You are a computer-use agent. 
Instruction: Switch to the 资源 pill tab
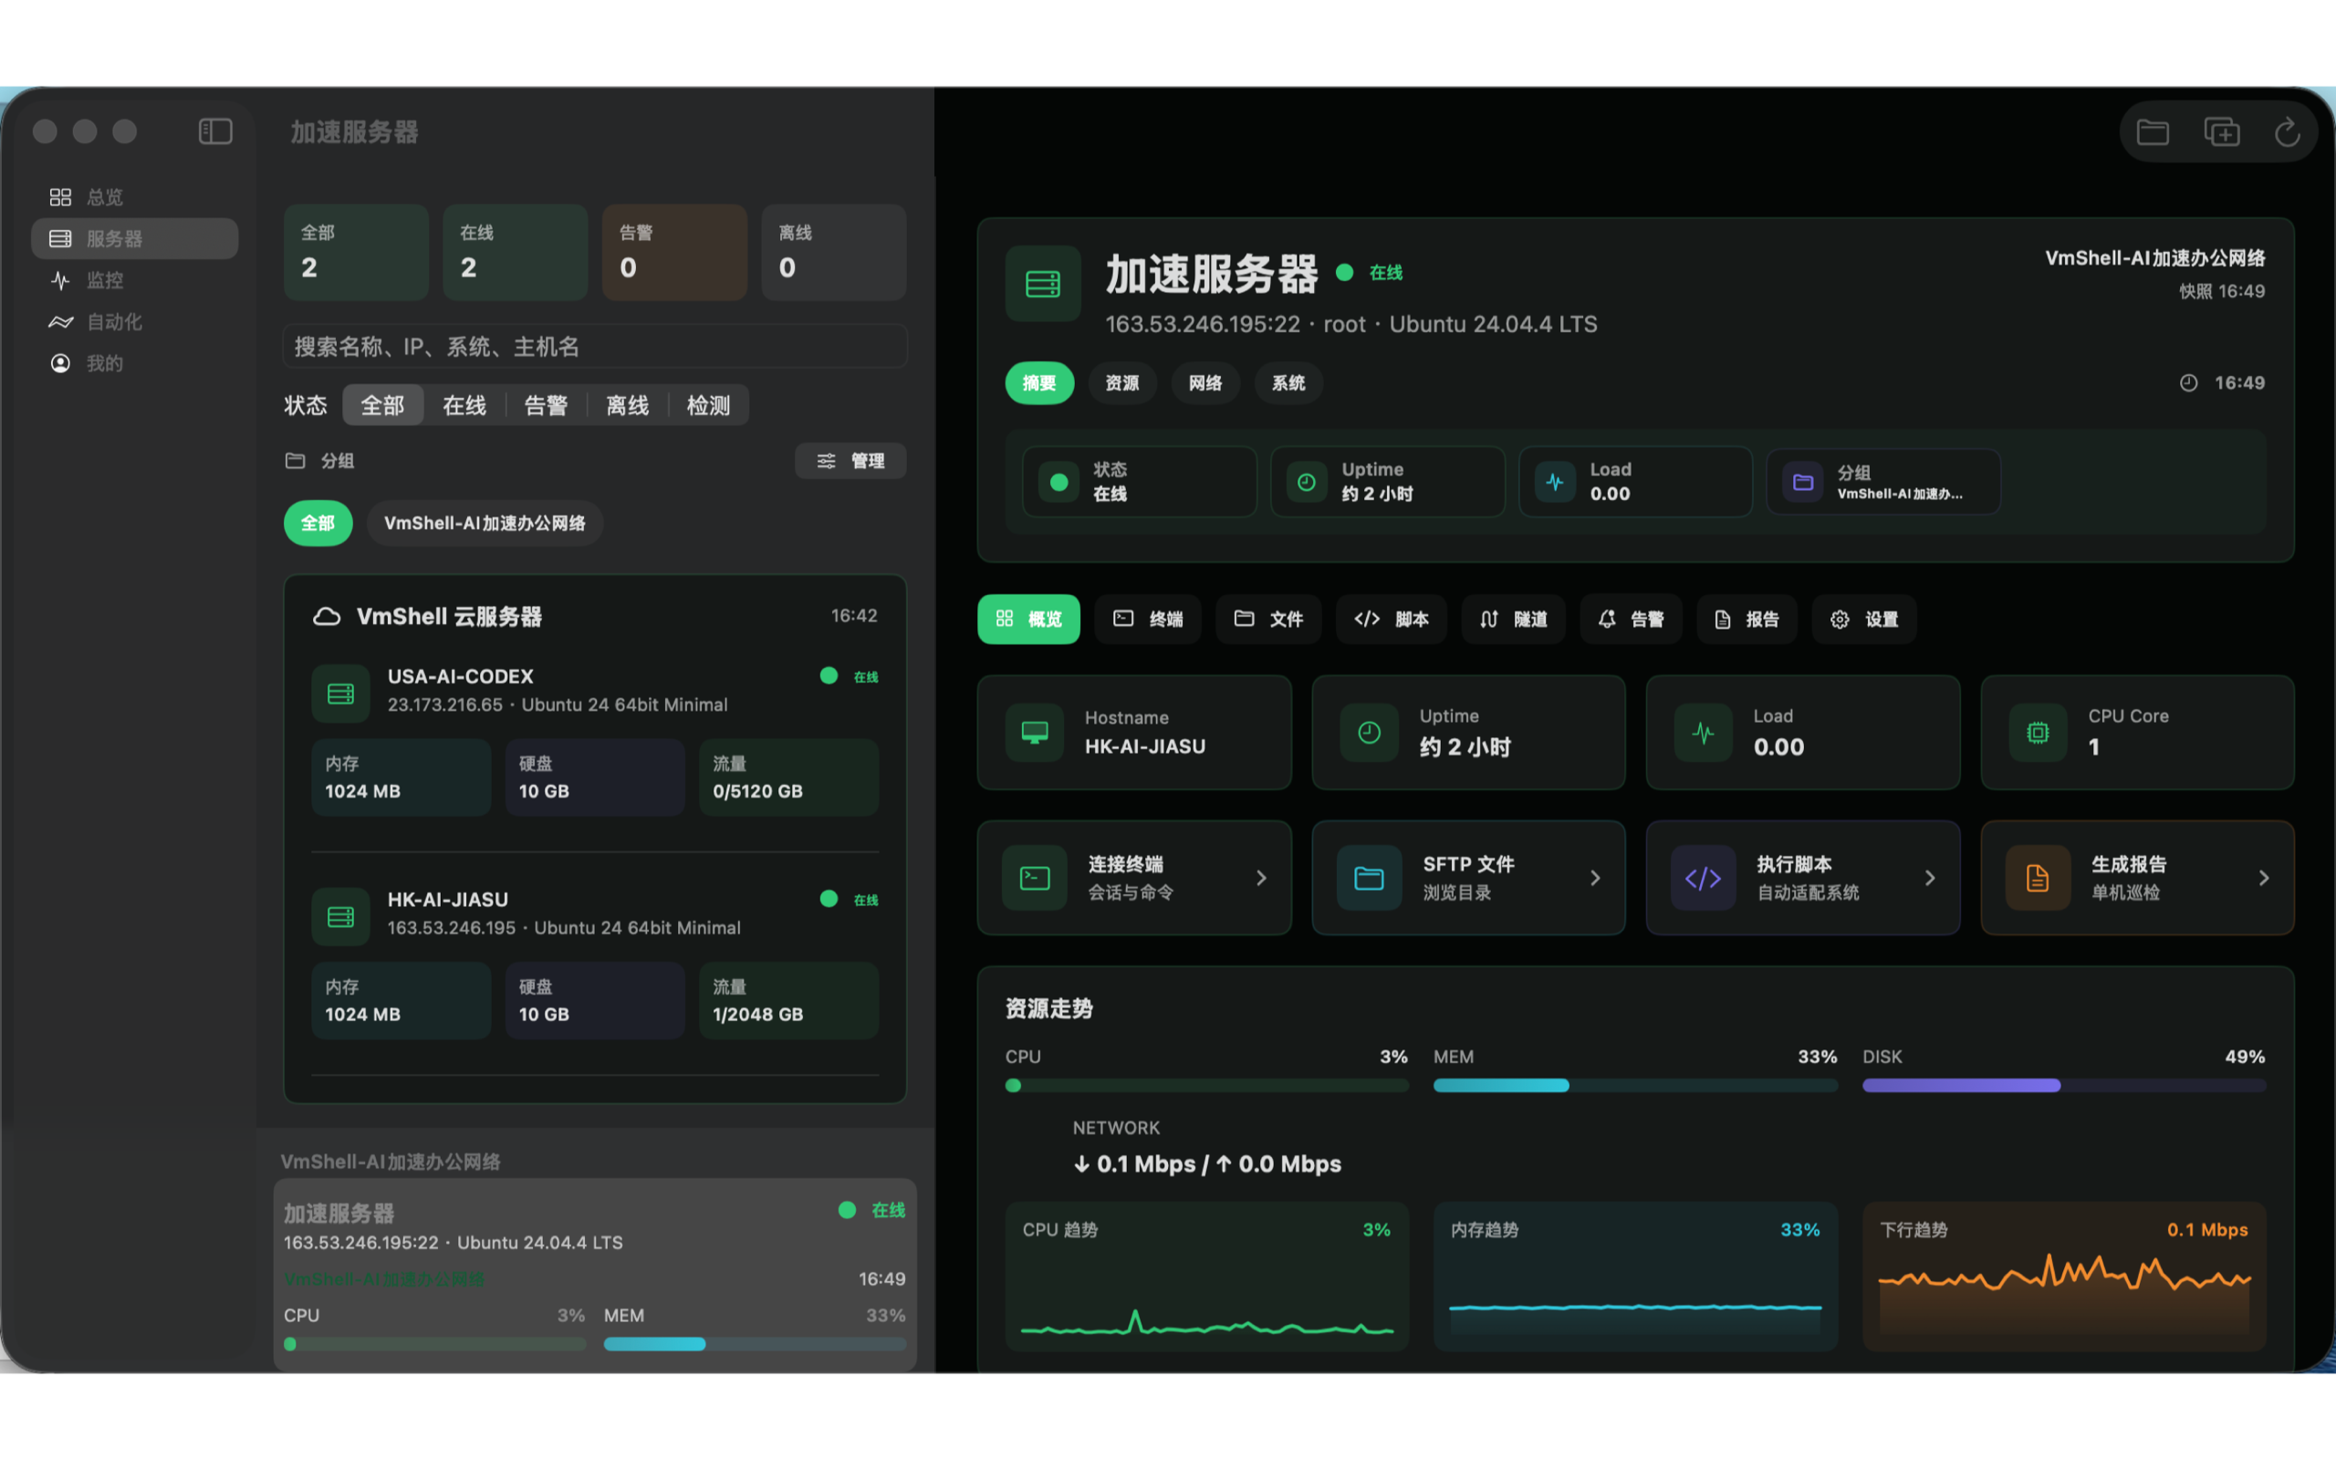1121,383
